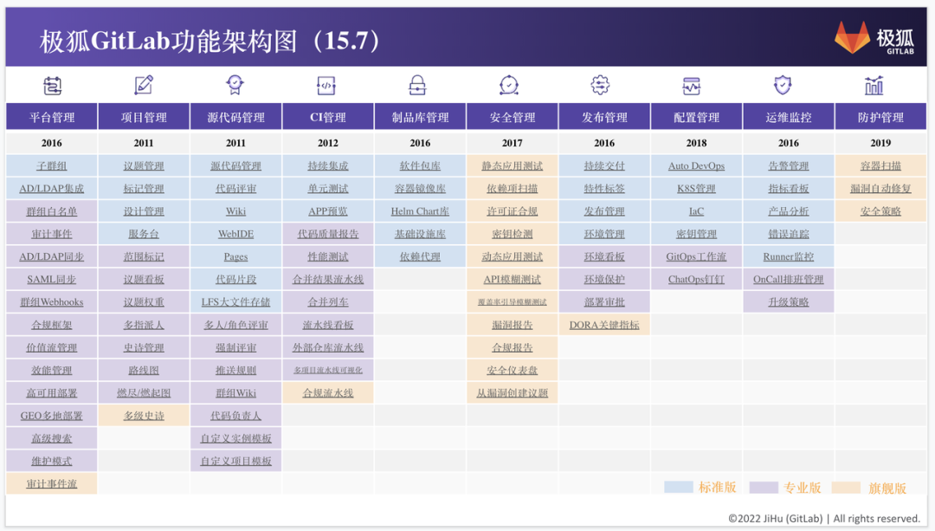Click the 发布管理 gear icon
Screen dimensions: 935x531
pos(600,85)
